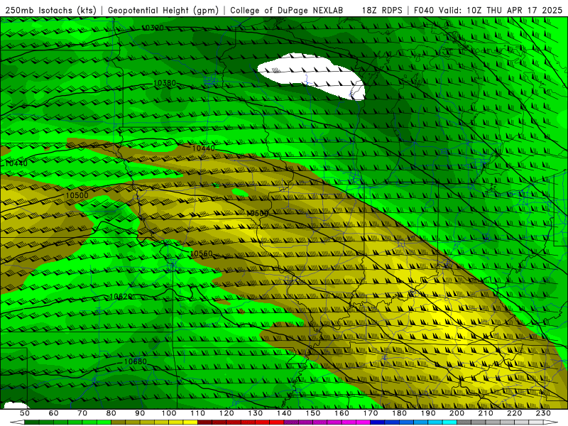The height and width of the screenshot is (426, 568).
Task: Click the colorbar label 220
Action: [x=514, y=413]
